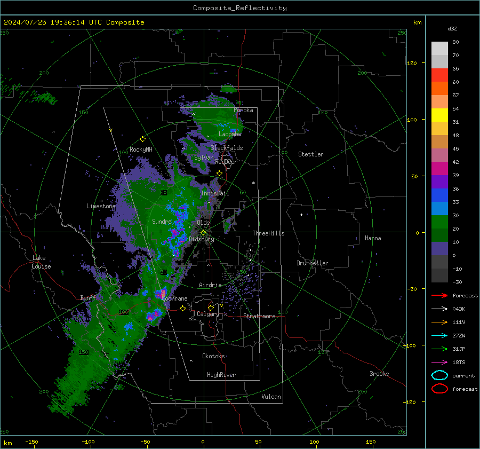Click the slate purple 10-0 dBZ swatch
The width and height of the screenshot is (480, 449).
point(439,248)
